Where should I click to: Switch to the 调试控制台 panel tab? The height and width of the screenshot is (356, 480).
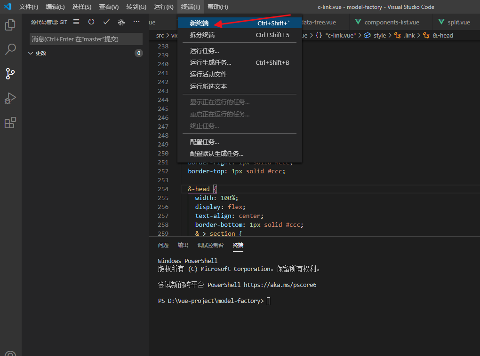(210, 245)
